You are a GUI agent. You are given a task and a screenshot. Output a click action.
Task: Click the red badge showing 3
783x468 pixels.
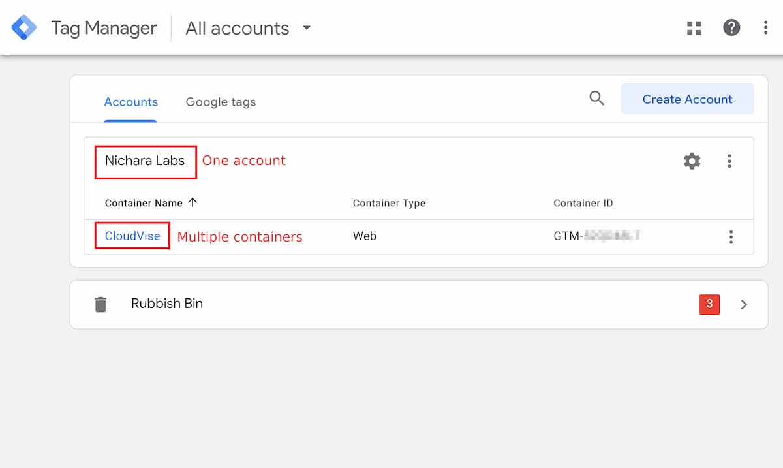point(709,304)
